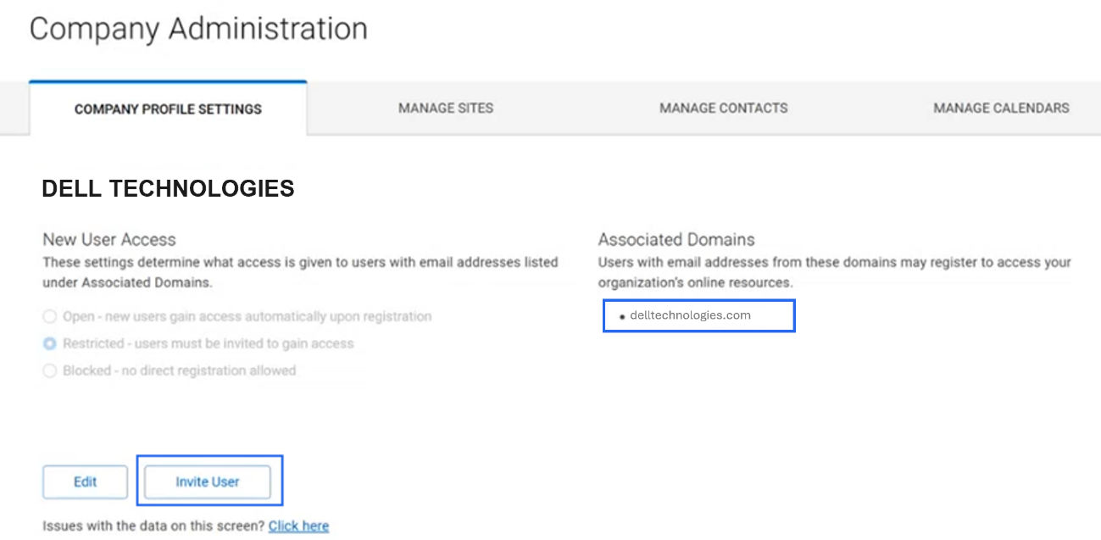Viewport: 1101px width, 540px height.
Task: Select the Open access radio button
Action: tap(50, 316)
